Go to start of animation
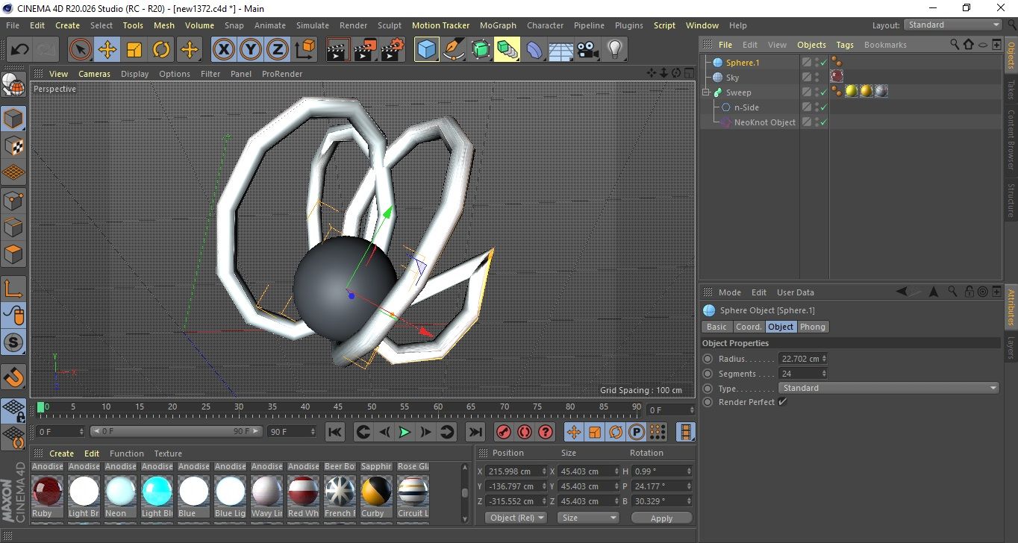 tap(335, 432)
